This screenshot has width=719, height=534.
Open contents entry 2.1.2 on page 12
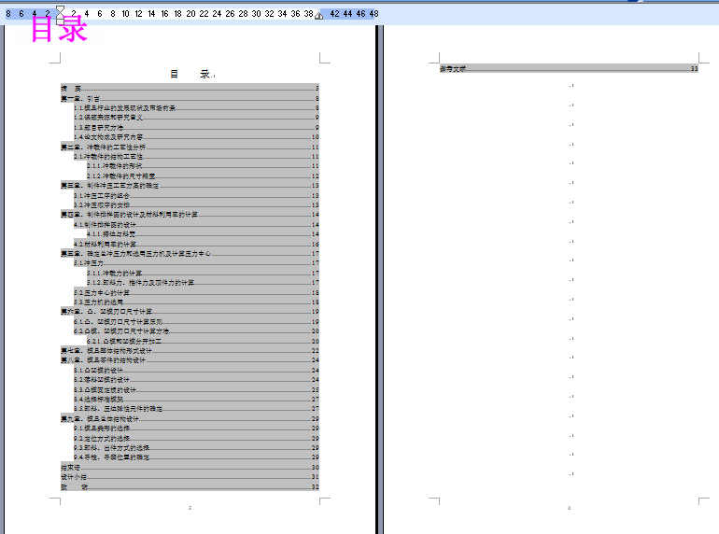pyautogui.click(x=203, y=176)
